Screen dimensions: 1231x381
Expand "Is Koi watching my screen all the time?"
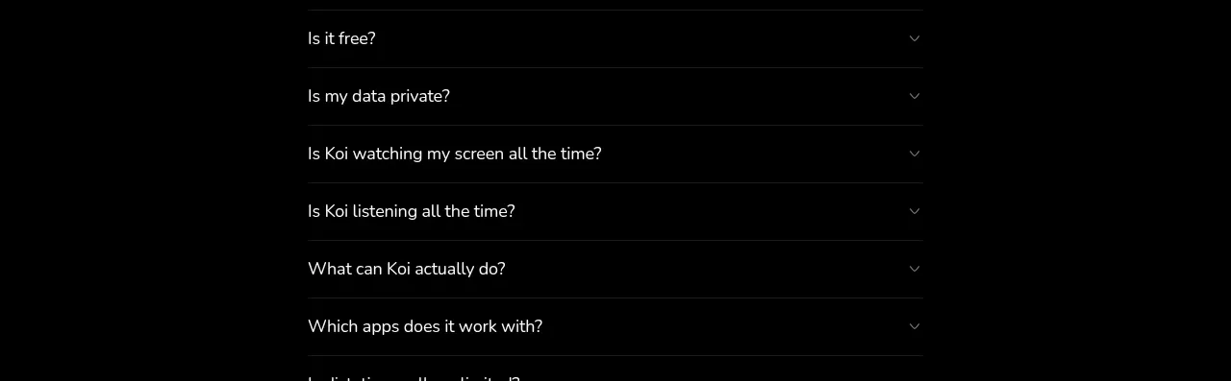point(455,154)
